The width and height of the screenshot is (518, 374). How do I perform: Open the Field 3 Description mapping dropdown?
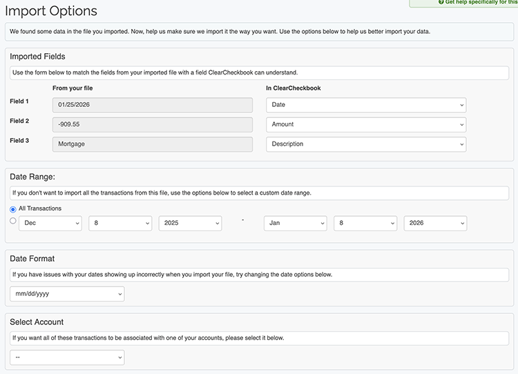pyautogui.click(x=366, y=144)
